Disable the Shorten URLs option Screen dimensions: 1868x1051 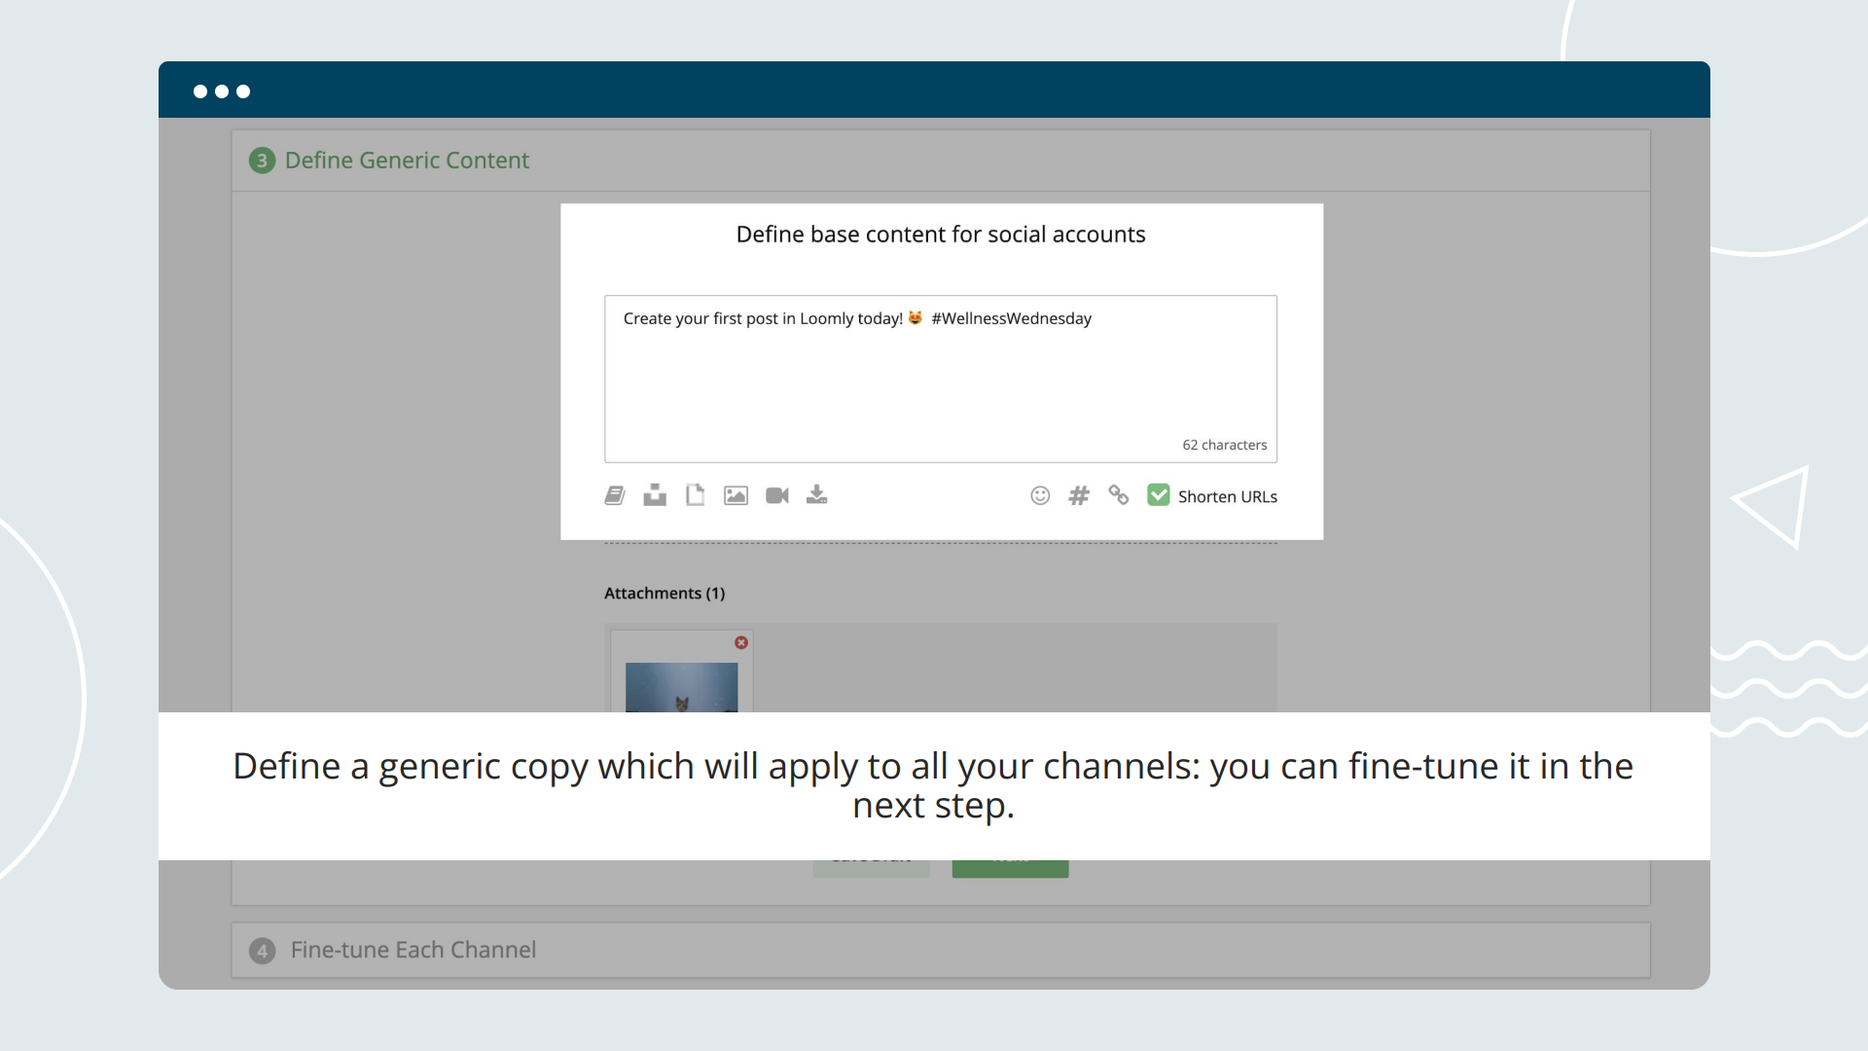coord(1158,495)
